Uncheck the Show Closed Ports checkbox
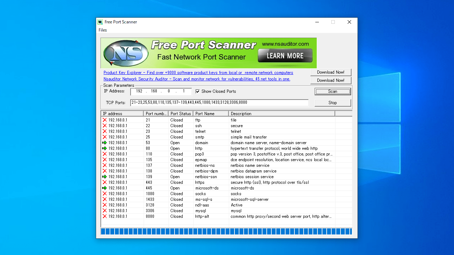 (198, 91)
